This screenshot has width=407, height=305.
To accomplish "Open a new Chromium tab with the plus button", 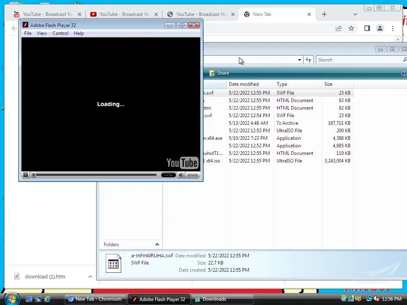I will (x=324, y=14).
